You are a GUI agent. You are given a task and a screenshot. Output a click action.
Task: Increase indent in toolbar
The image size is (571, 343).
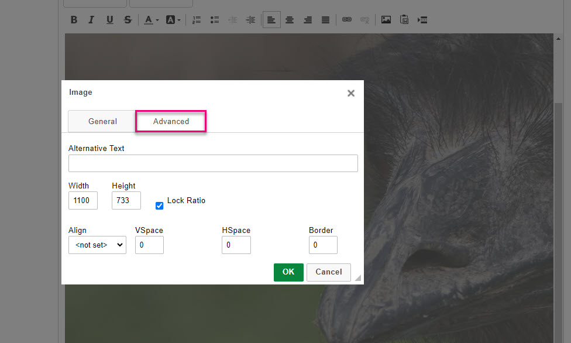(x=250, y=20)
